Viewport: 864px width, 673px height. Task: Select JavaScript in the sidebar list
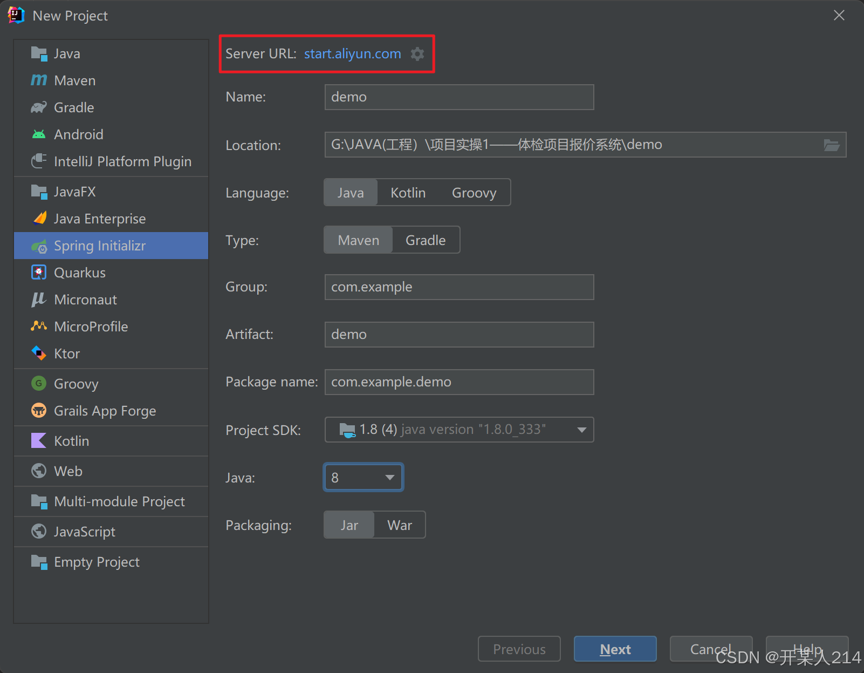click(111, 532)
